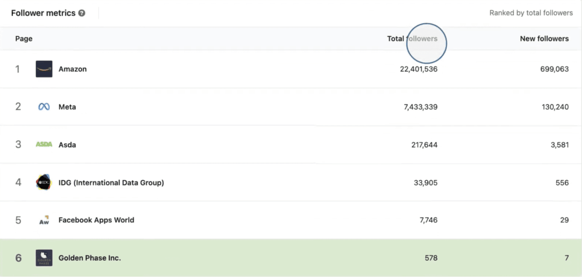
Task: Open the IDG logo thumbnail
Action: pyautogui.click(x=44, y=183)
